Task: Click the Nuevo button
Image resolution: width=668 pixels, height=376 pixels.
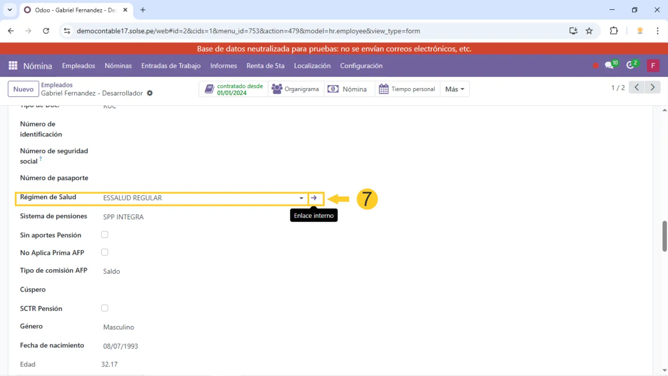Action: (23, 89)
